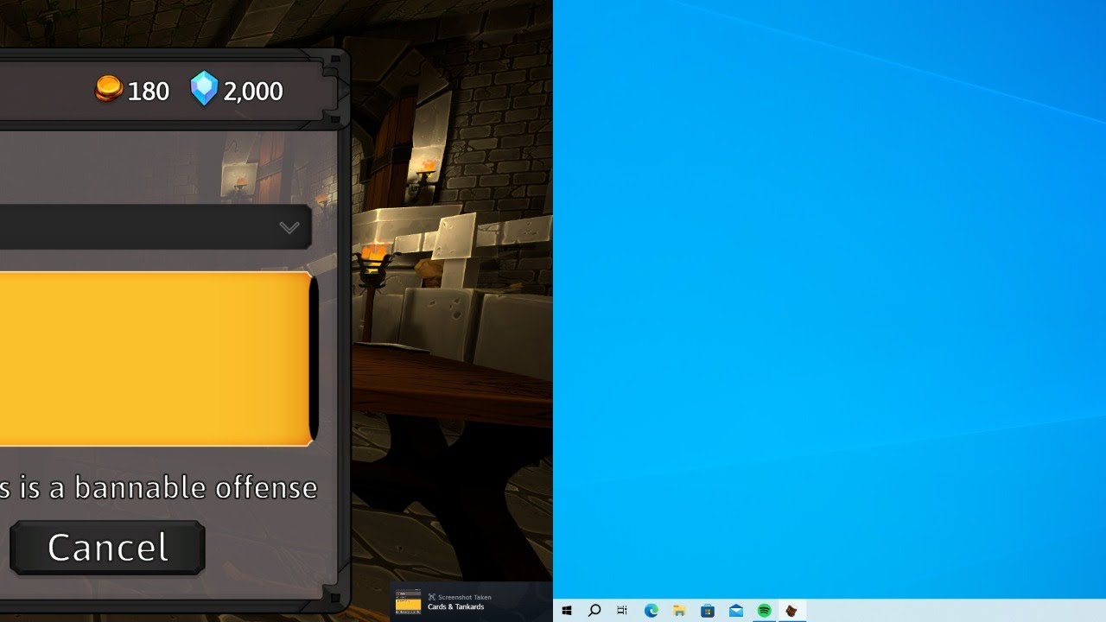Open the Mail app from the taskbar

(x=736, y=611)
